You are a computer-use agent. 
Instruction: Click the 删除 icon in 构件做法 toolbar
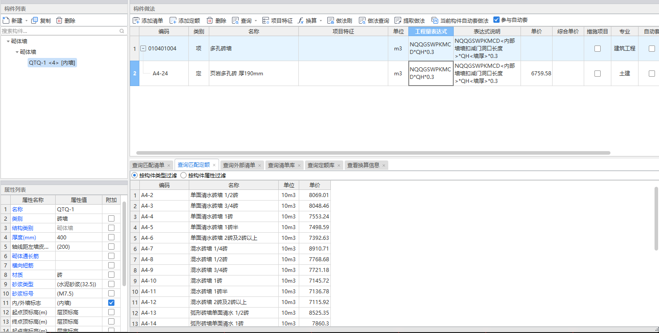point(210,21)
